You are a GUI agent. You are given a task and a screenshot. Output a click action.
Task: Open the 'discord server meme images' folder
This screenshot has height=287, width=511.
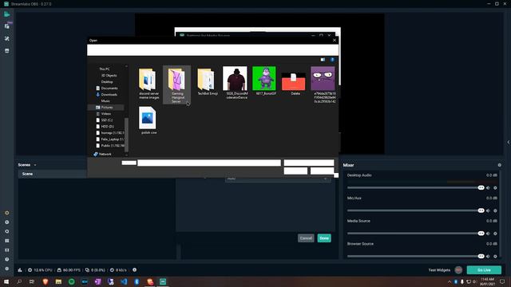click(x=149, y=84)
